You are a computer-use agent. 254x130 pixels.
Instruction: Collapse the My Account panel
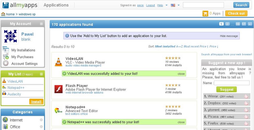click(x=42, y=24)
